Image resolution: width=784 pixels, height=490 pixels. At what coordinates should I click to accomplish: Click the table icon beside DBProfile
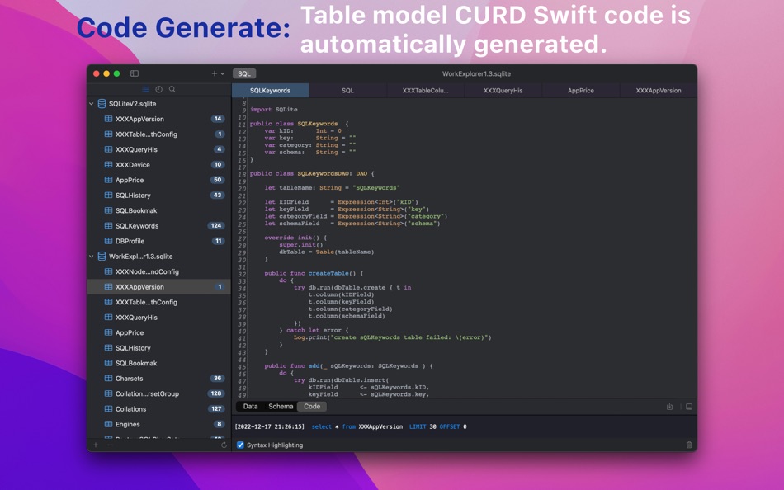(x=108, y=241)
